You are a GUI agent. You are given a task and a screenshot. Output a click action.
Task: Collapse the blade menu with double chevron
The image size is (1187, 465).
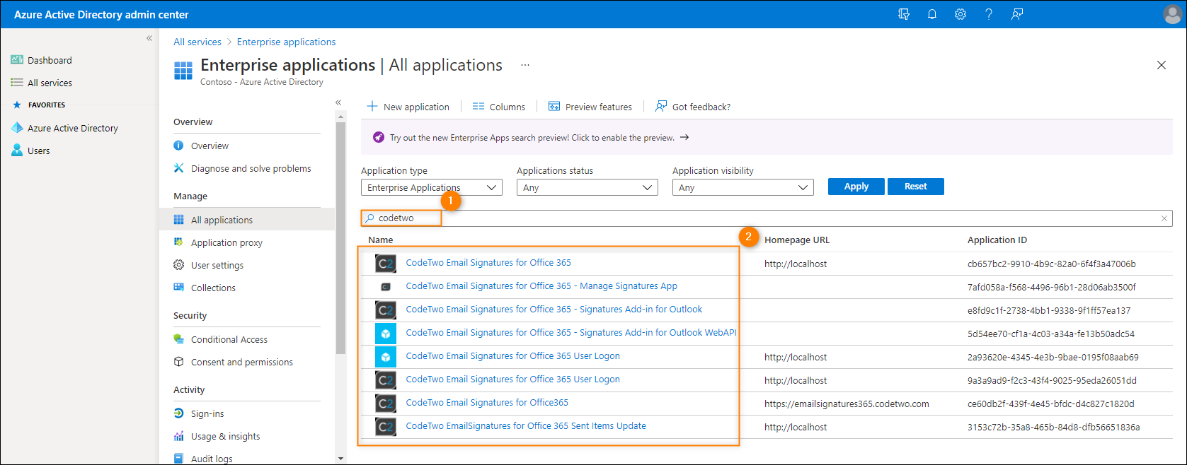(338, 102)
